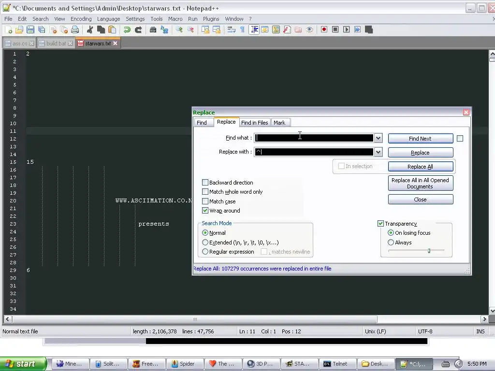Screen dimensions: 495x371
Task: Click Run Macro Multiple Times icon
Action: pyautogui.click(x=357, y=29)
